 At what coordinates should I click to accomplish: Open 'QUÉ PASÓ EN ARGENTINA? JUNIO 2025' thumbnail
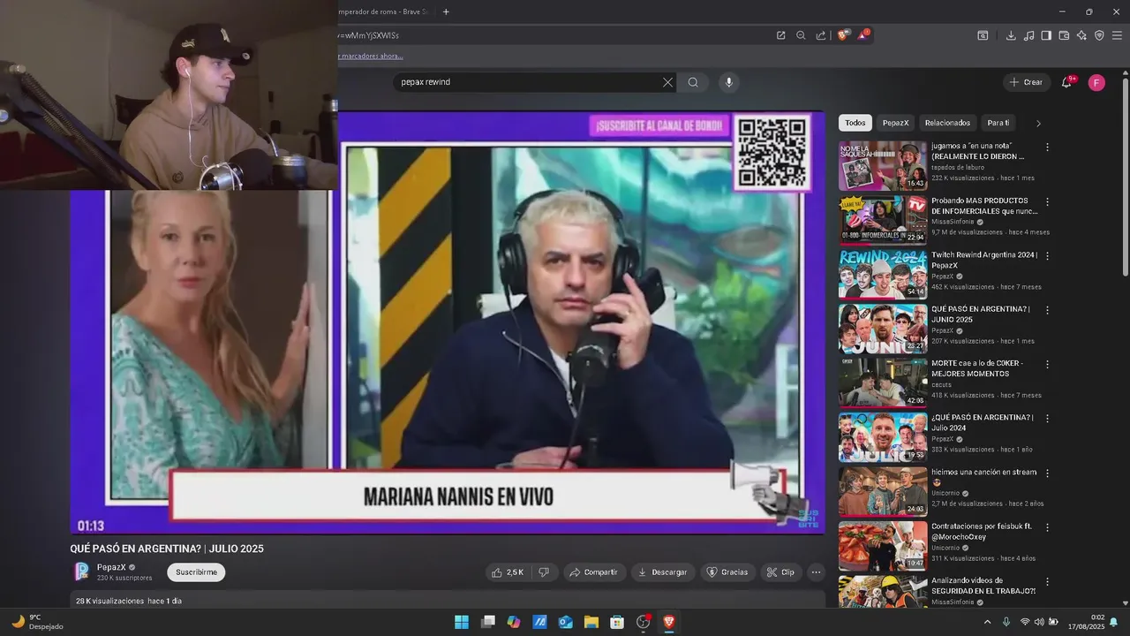(883, 329)
